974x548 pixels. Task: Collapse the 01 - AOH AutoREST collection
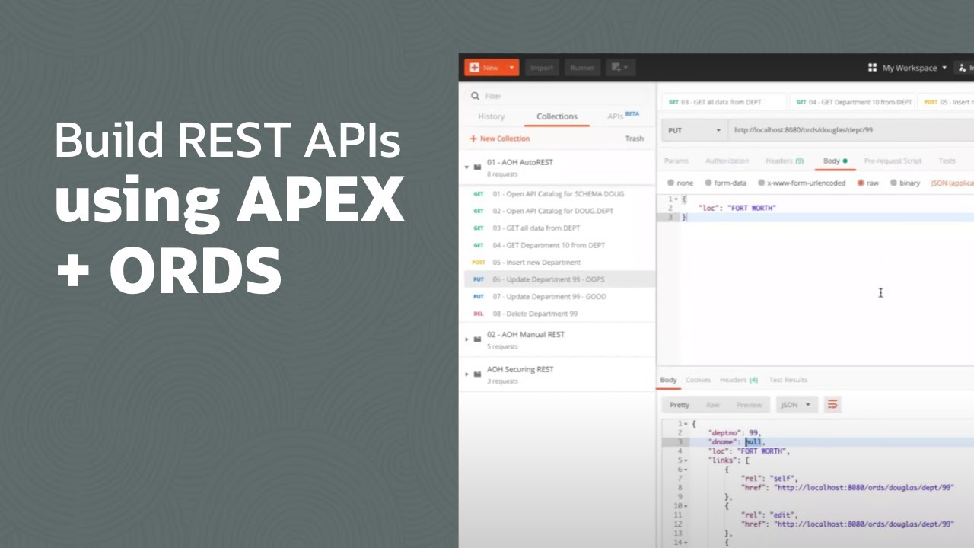(x=466, y=166)
